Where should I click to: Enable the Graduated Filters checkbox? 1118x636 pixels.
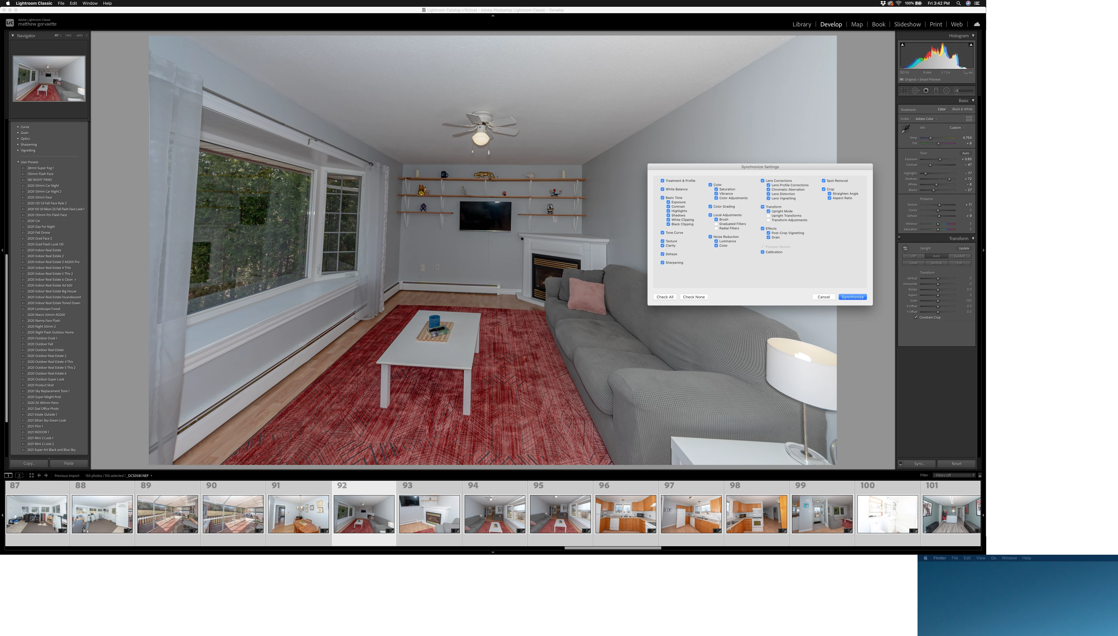point(716,224)
